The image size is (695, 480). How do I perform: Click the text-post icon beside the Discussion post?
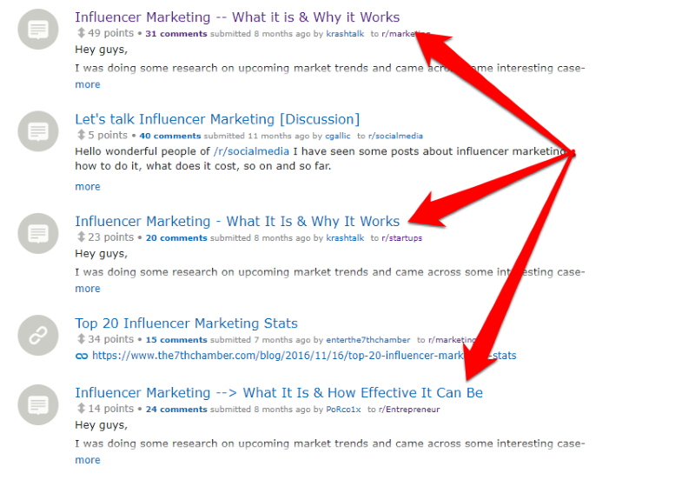[x=38, y=131]
